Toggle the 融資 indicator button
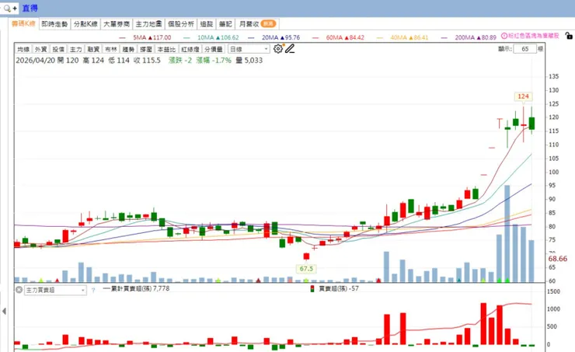The height and width of the screenshot is (352, 575). pyautogui.click(x=93, y=49)
